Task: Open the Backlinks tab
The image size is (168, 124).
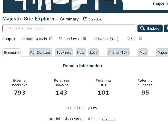Action: [64, 52]
